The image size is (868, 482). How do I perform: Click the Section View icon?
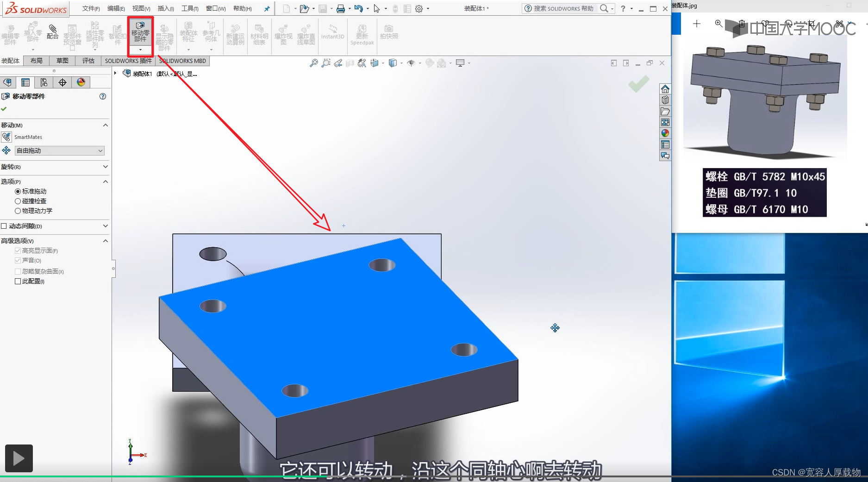coord(350,63)
